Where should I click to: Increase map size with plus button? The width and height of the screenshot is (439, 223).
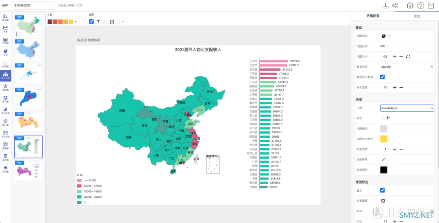[395, 56]
